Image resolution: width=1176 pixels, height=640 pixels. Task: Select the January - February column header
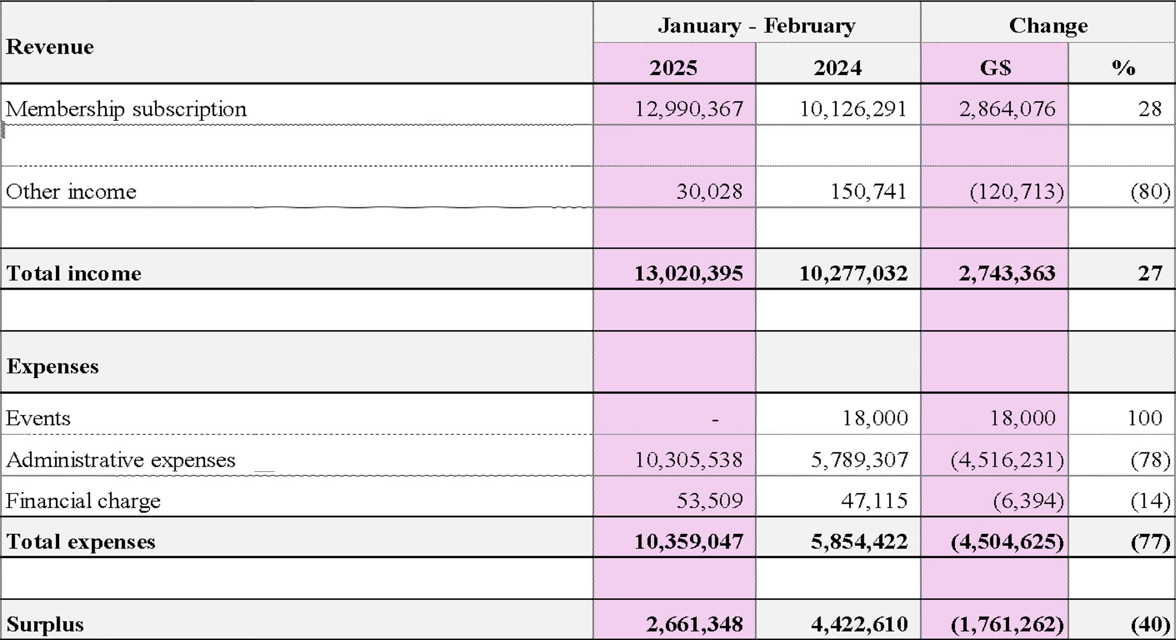pyautogui.click(x=756, y=25)
